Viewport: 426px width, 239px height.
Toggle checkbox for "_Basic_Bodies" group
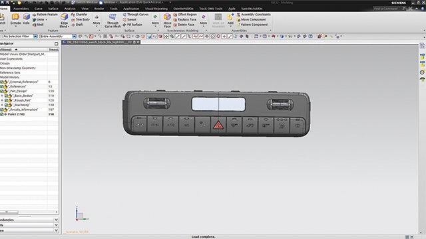coord(6,96)
